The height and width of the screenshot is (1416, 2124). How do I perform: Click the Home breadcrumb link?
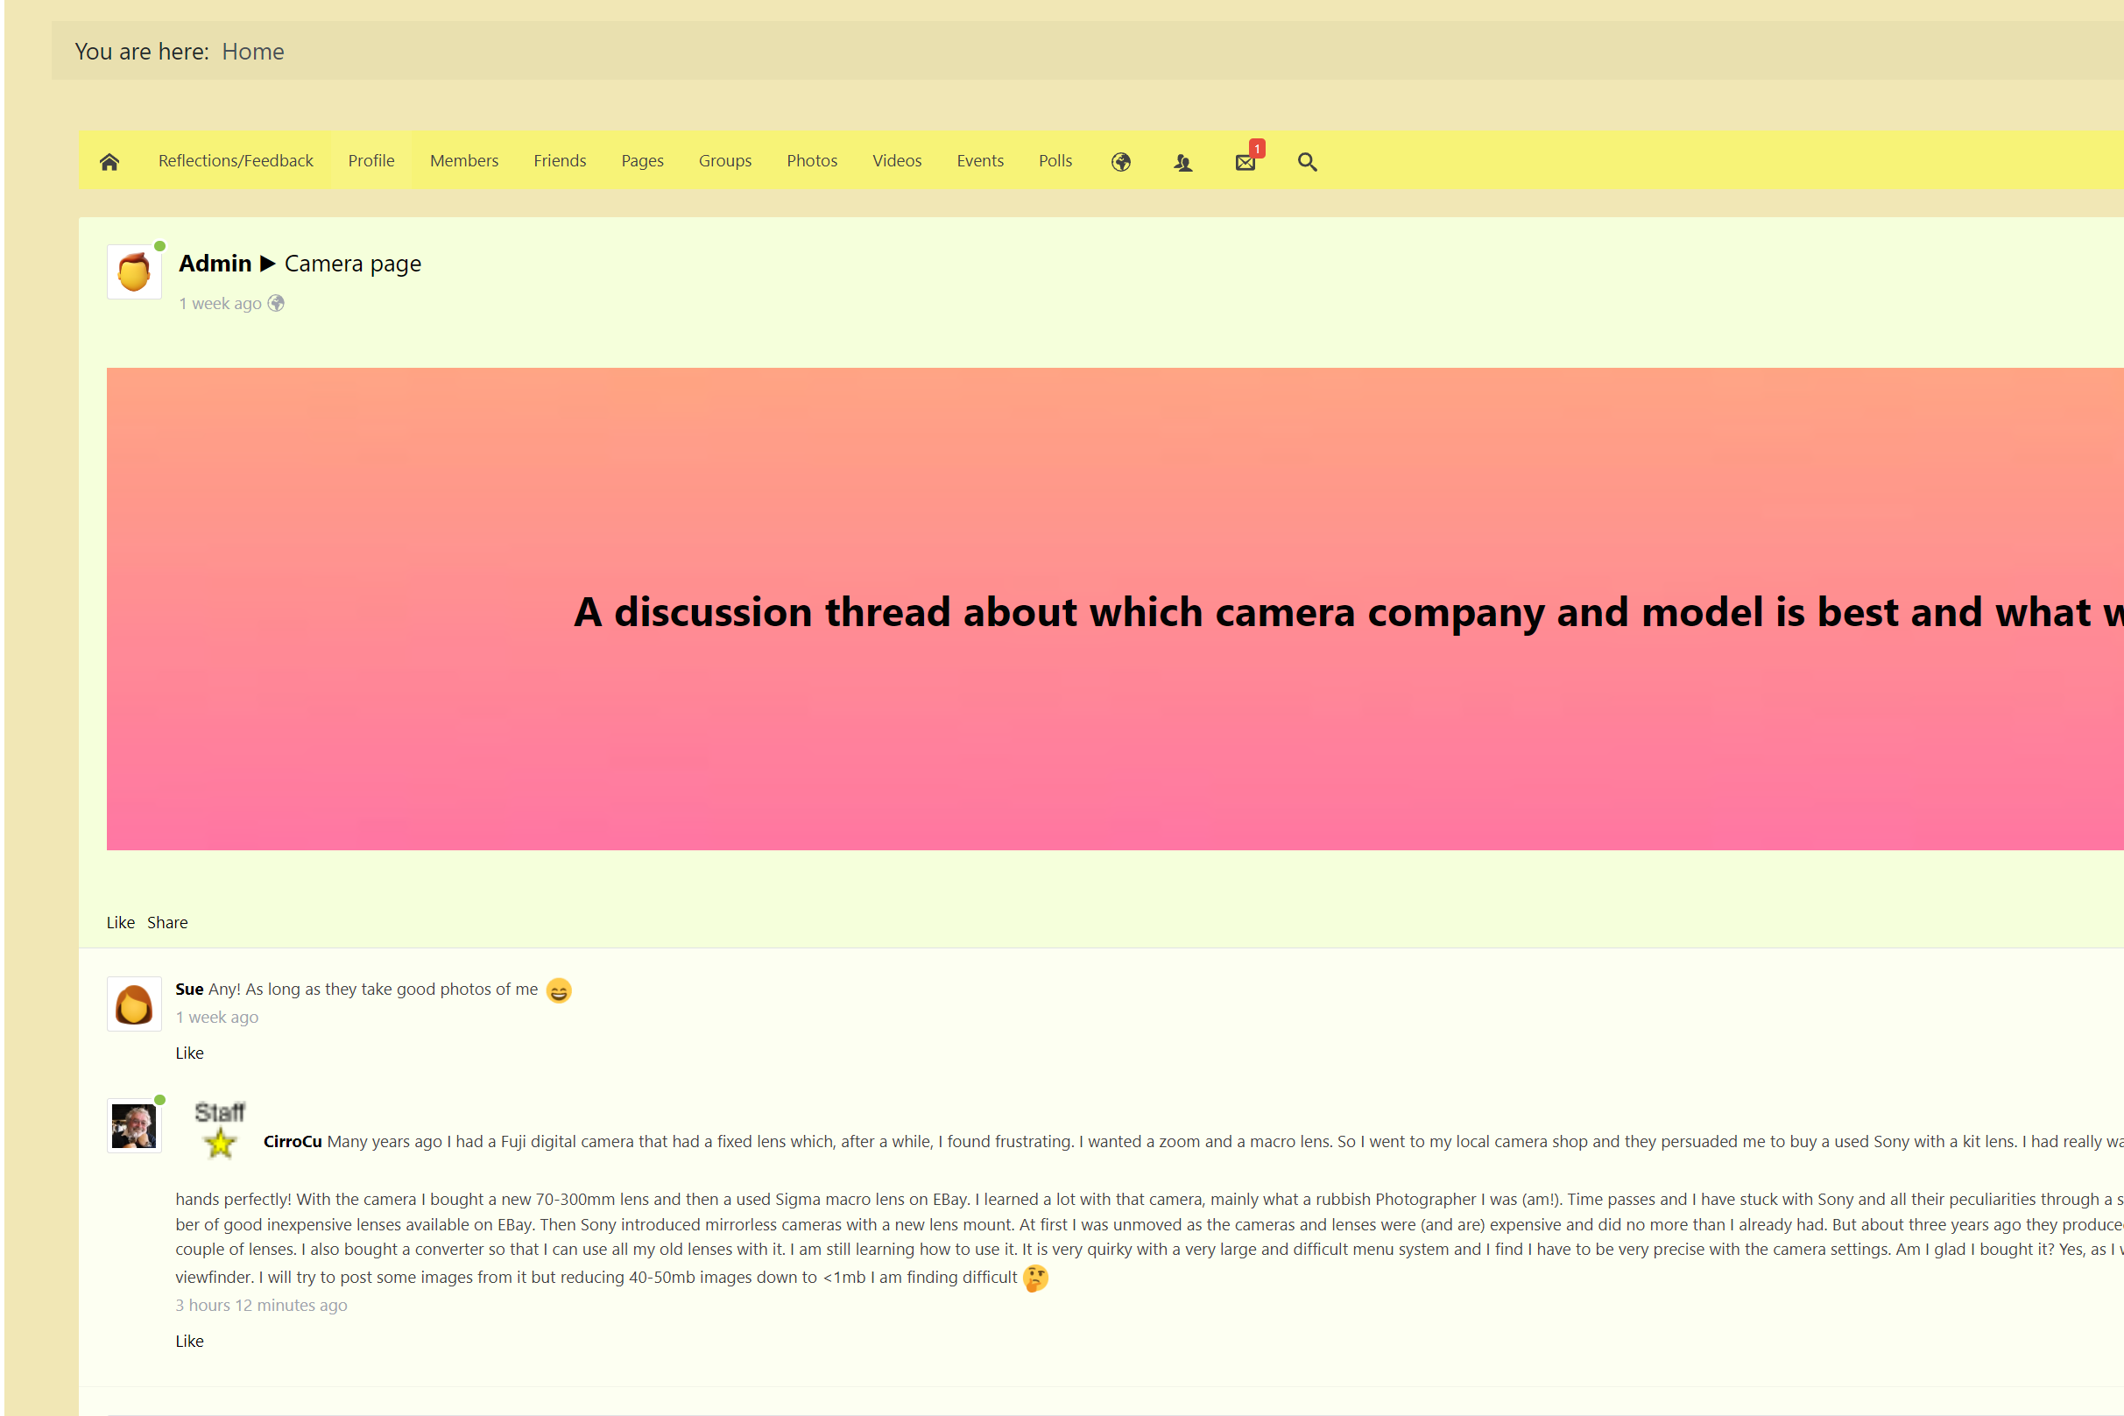coord(253,52)
